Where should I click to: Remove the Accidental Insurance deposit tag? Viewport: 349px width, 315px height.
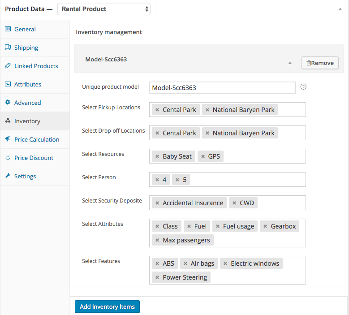click(x=157, y=203)
